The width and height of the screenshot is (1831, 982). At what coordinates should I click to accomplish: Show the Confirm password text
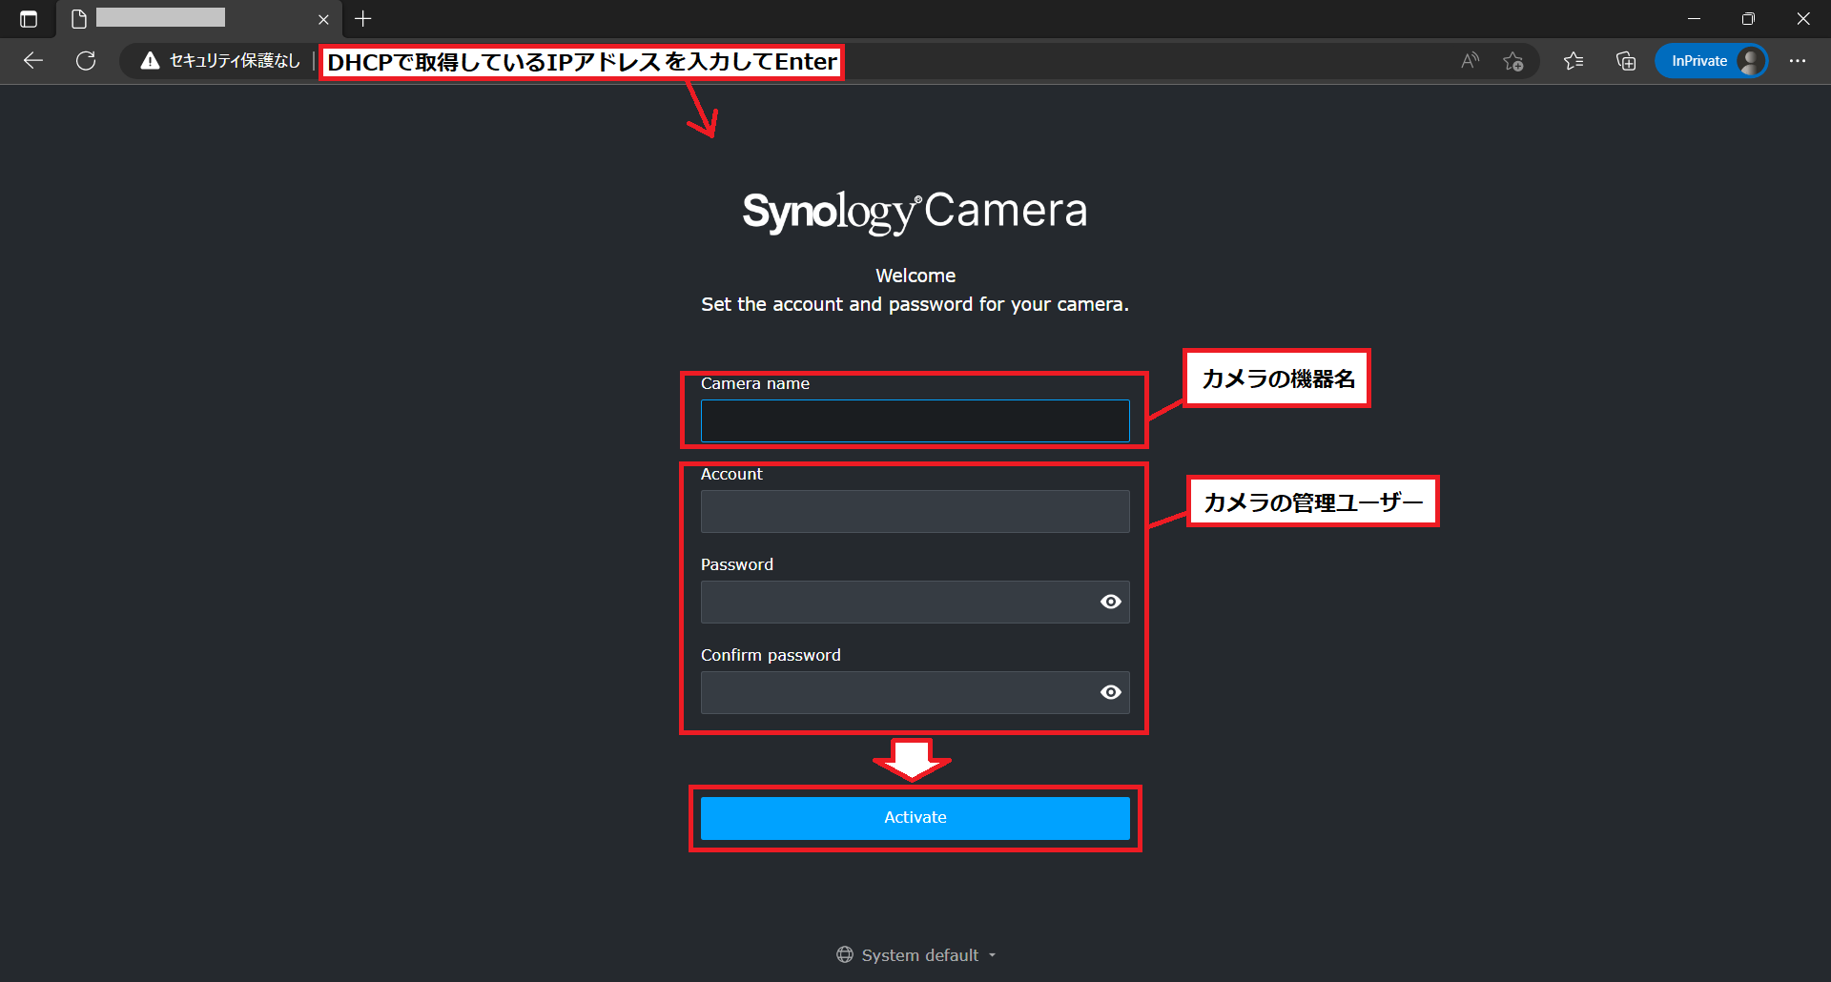point(1110,692)
